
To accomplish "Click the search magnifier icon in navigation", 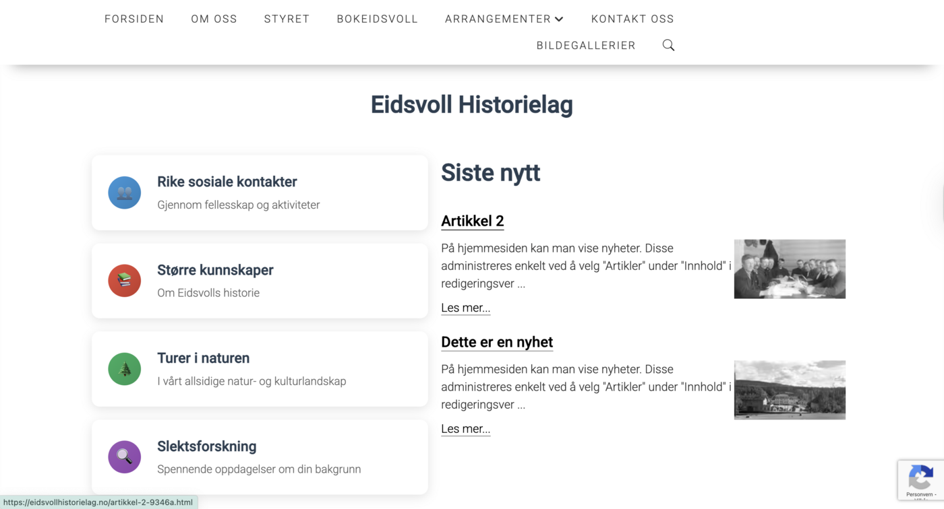I will click(x=668, y=45).
